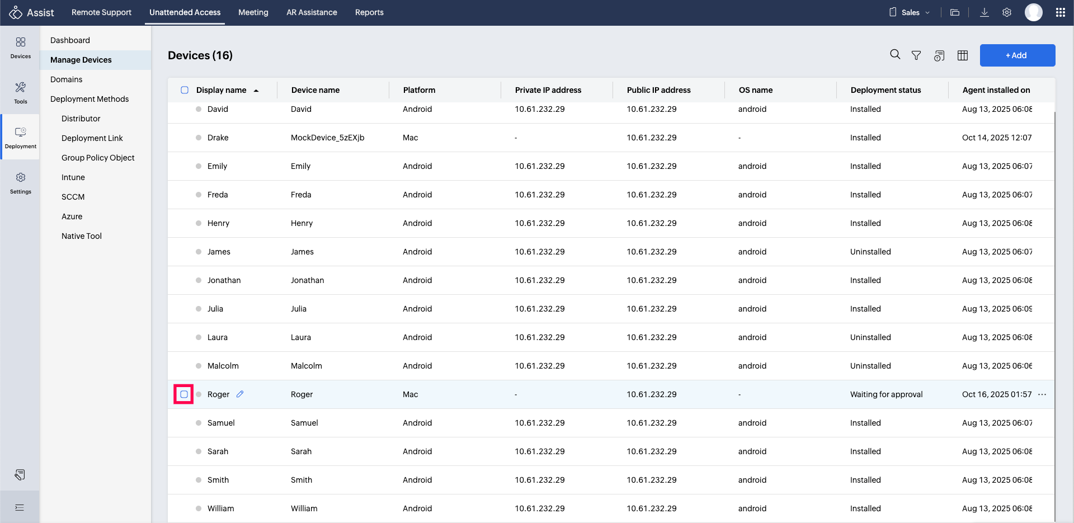Open Tools in the left sidebar

pos(21,92)
